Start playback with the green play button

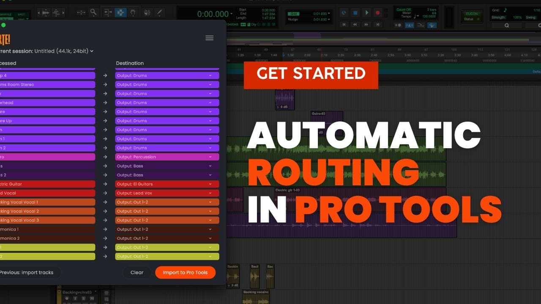(x=367, y=13)
